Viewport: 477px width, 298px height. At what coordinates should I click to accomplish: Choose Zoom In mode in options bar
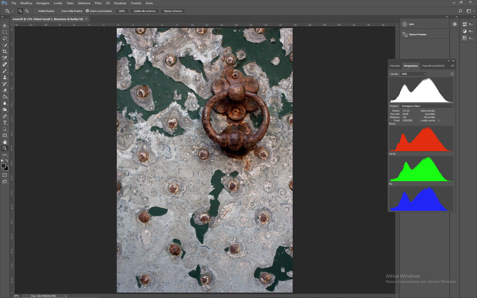20,11
